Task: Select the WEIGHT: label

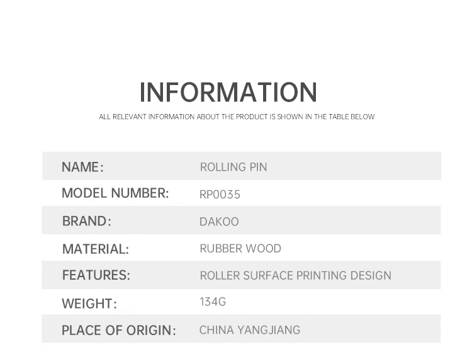Action: (x=89, y=304)
